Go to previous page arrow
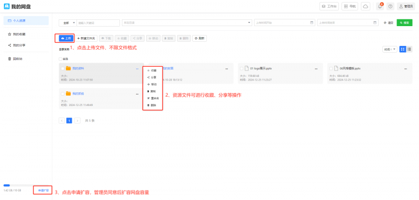The width and height of the screenshot is (419, 200). pos(62,121)
